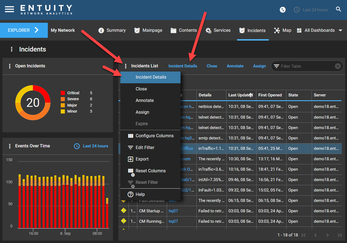Click inside the Filter Table input field
This screenshot has height=243, width=347.
tap(302, 66)
